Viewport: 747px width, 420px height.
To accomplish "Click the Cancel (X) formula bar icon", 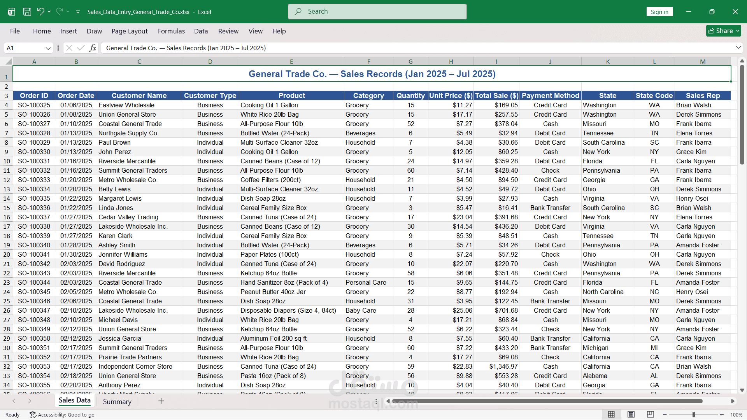I will click(x=69, y=48).
